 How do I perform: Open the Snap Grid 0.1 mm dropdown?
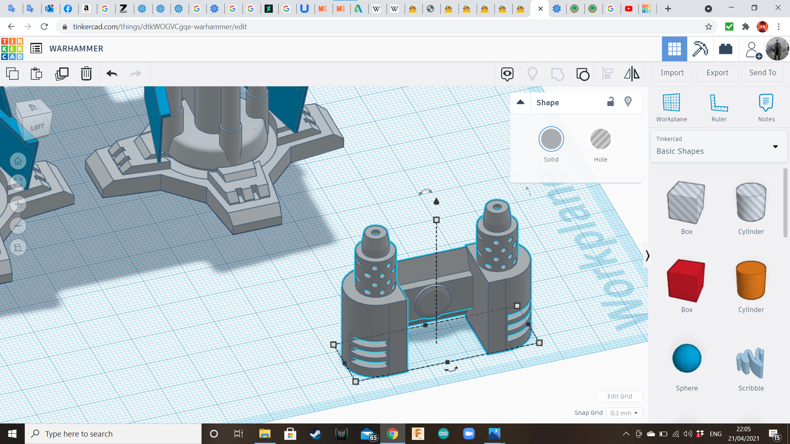(624, 413)
